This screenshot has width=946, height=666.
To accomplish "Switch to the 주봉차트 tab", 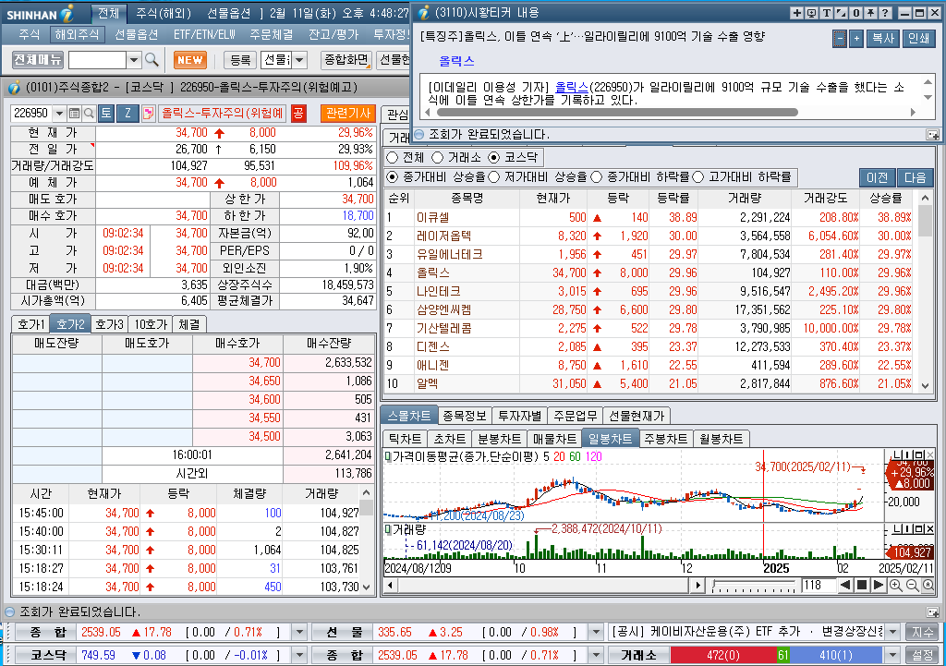I will (665, 439).
